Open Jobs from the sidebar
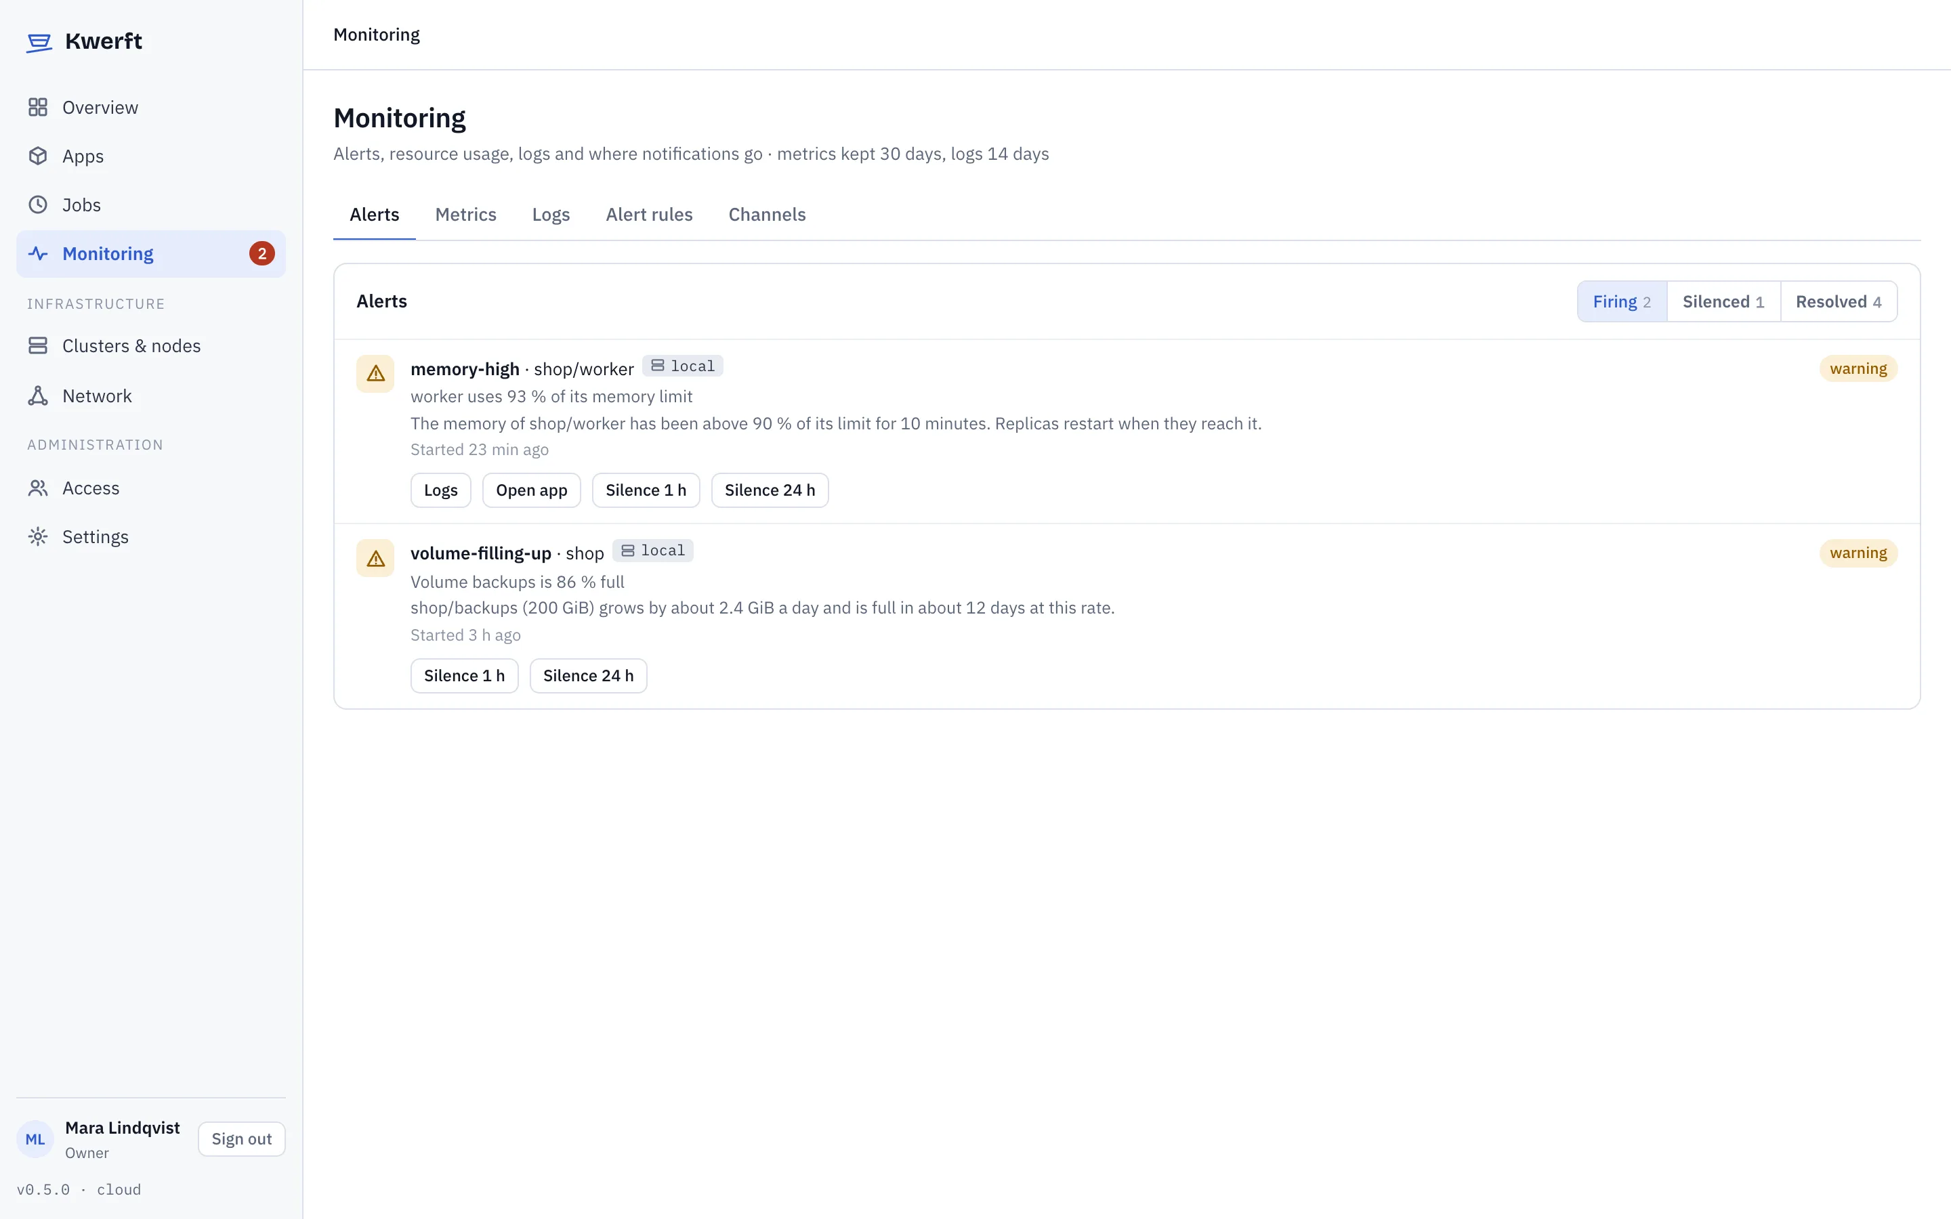This screenshot has height=1219, width=1951. [x=151, y=205]
